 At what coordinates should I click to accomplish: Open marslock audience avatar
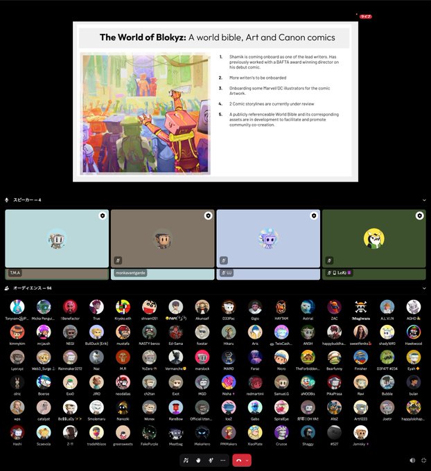tap(202, 357)
